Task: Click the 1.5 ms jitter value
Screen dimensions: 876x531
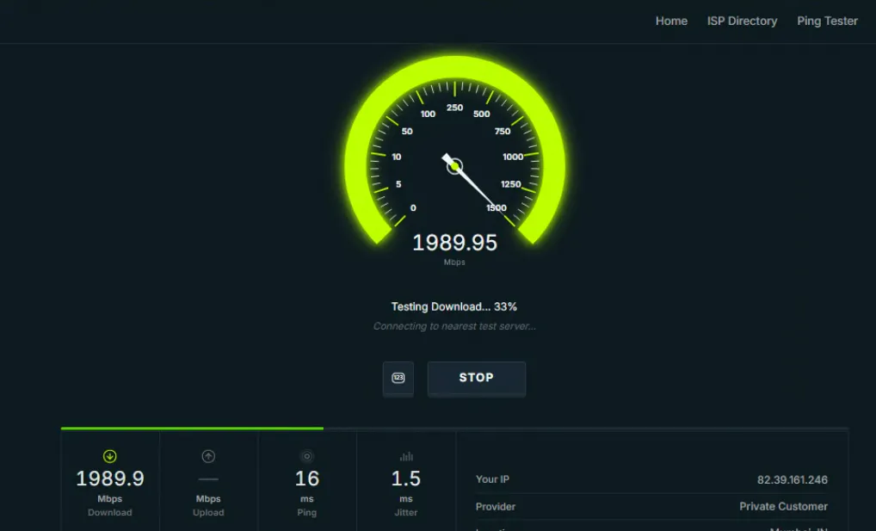Action: click(405, 479)
